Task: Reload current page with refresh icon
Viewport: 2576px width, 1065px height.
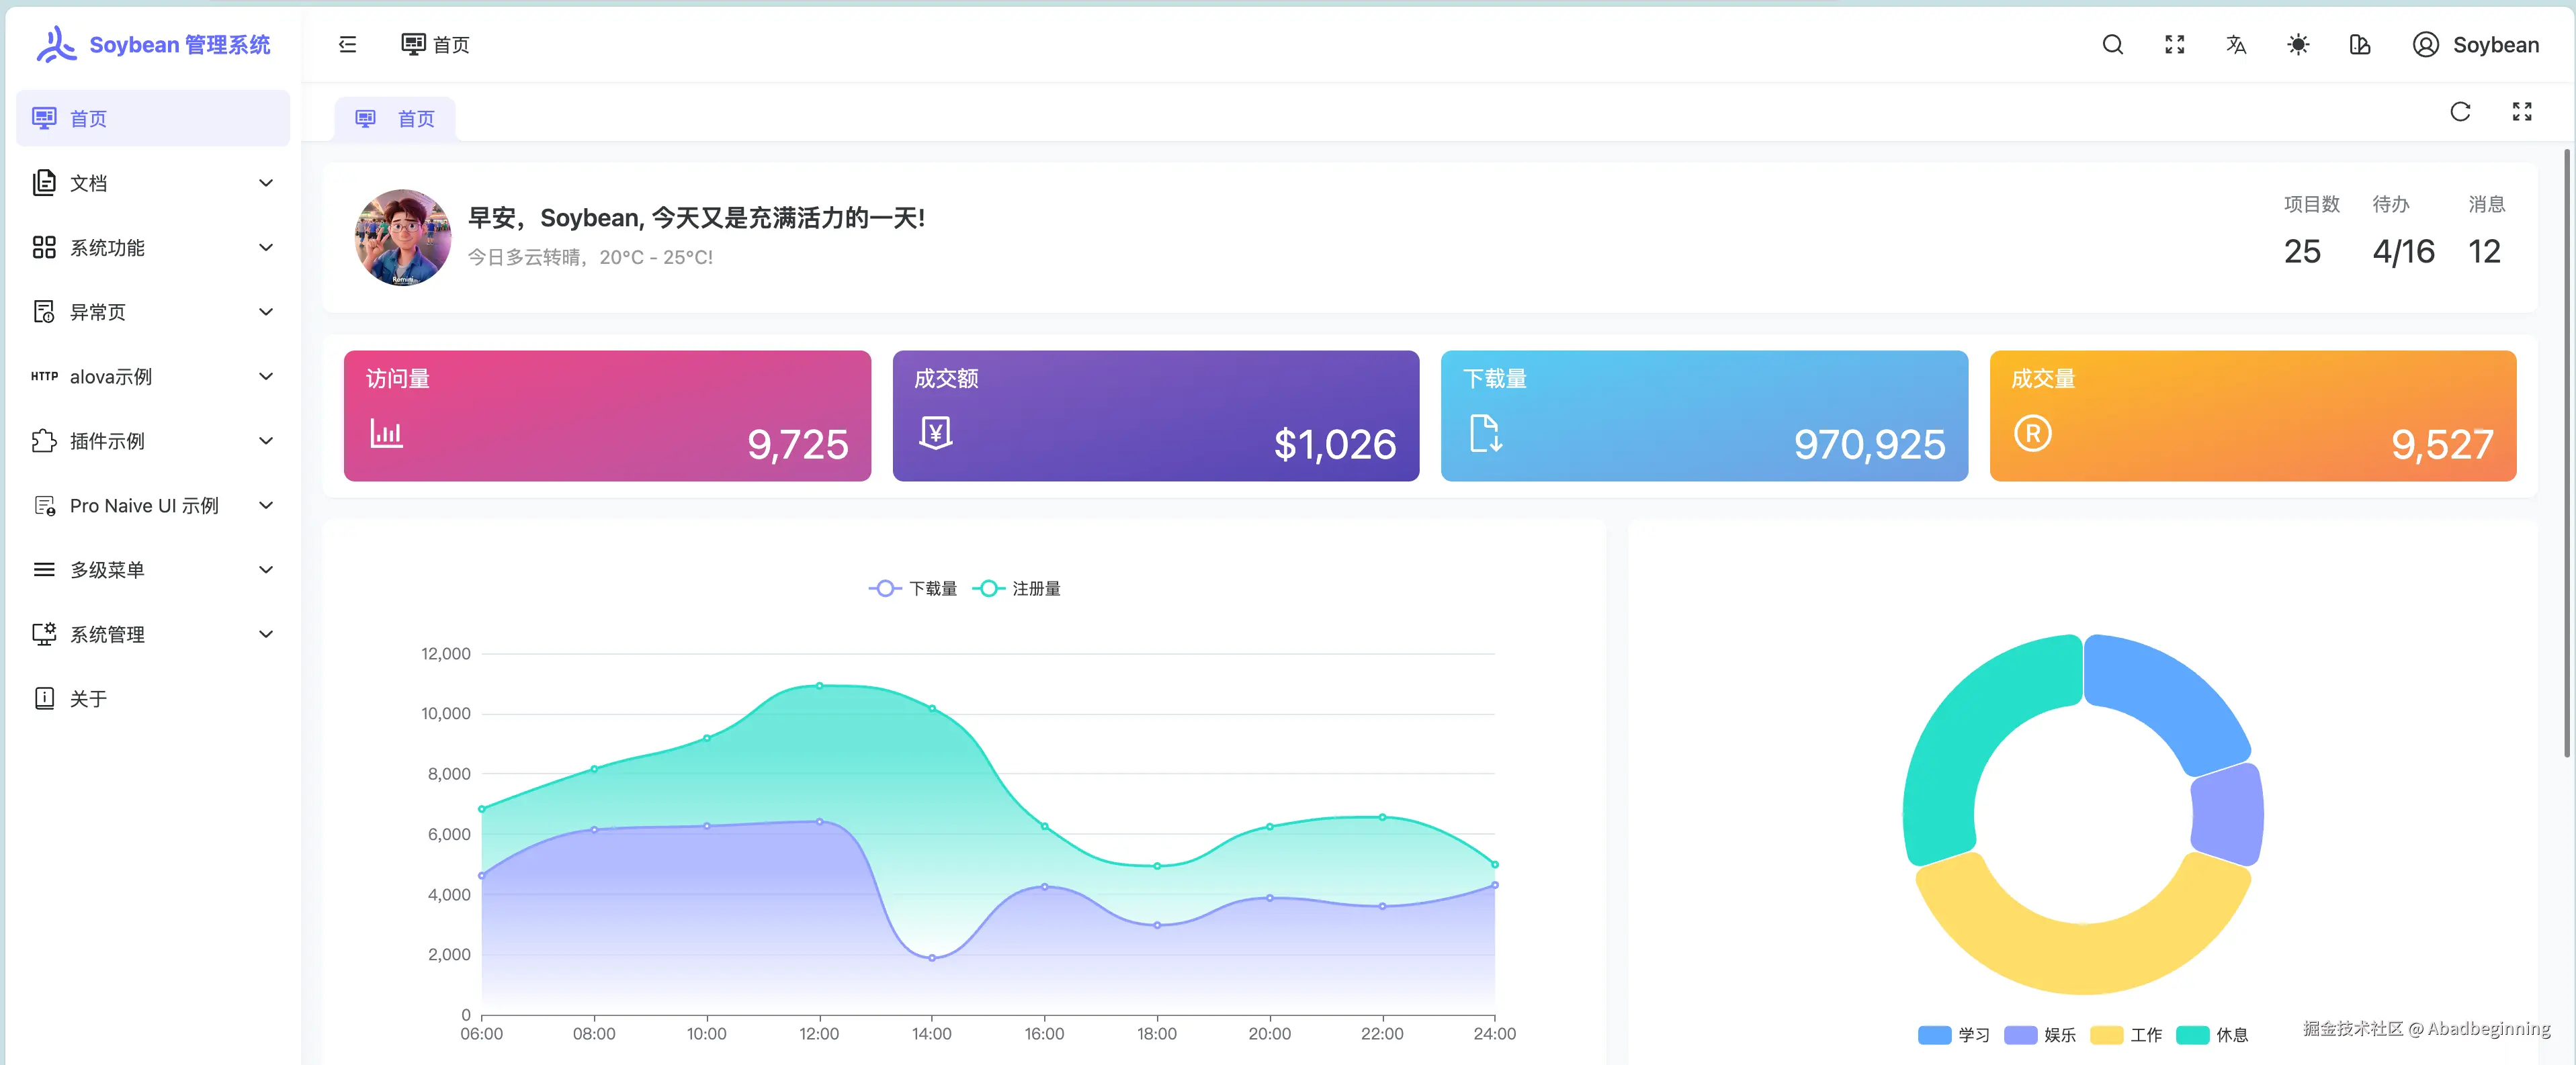Action: pyautogui.click(x=2460, y=112)
